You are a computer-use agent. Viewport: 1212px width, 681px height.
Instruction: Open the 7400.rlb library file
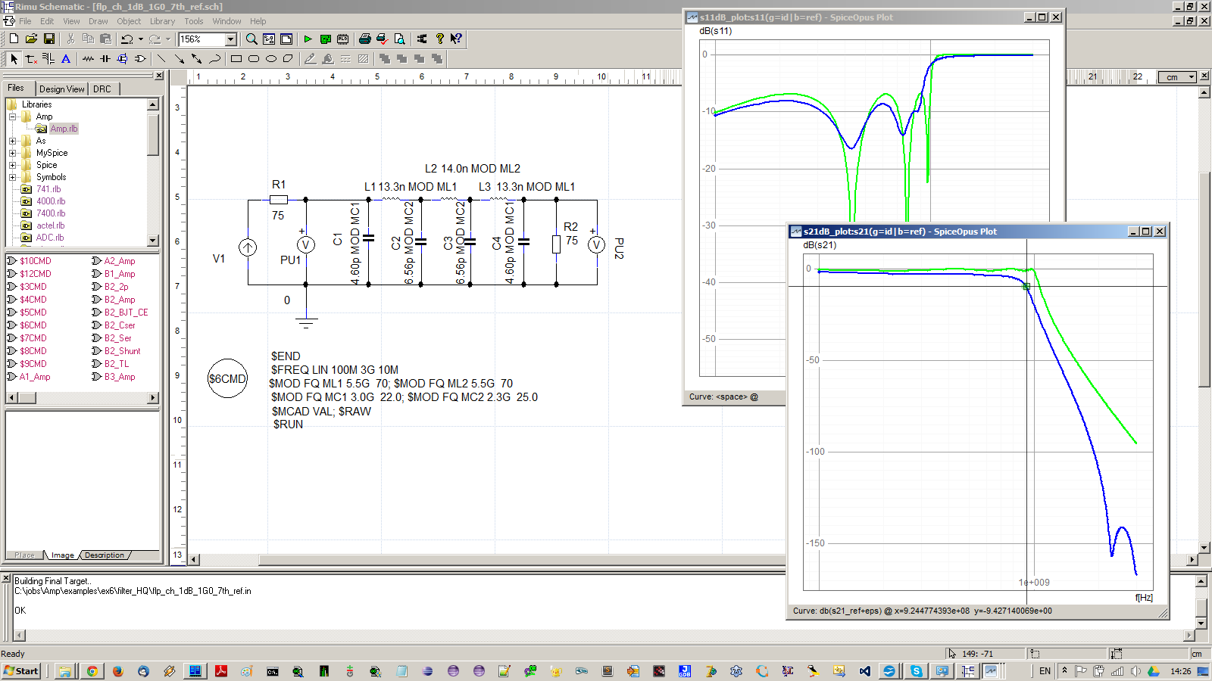click(x=51, y=213)
